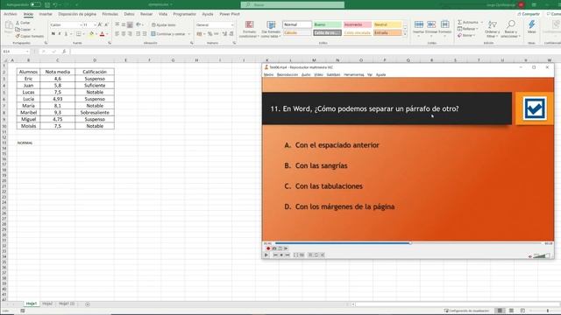
Task: Click VLC play button
Action: coord(266,255)
